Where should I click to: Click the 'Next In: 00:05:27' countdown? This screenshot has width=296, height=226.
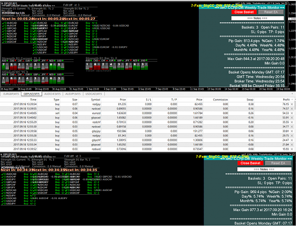click(79, 19)
